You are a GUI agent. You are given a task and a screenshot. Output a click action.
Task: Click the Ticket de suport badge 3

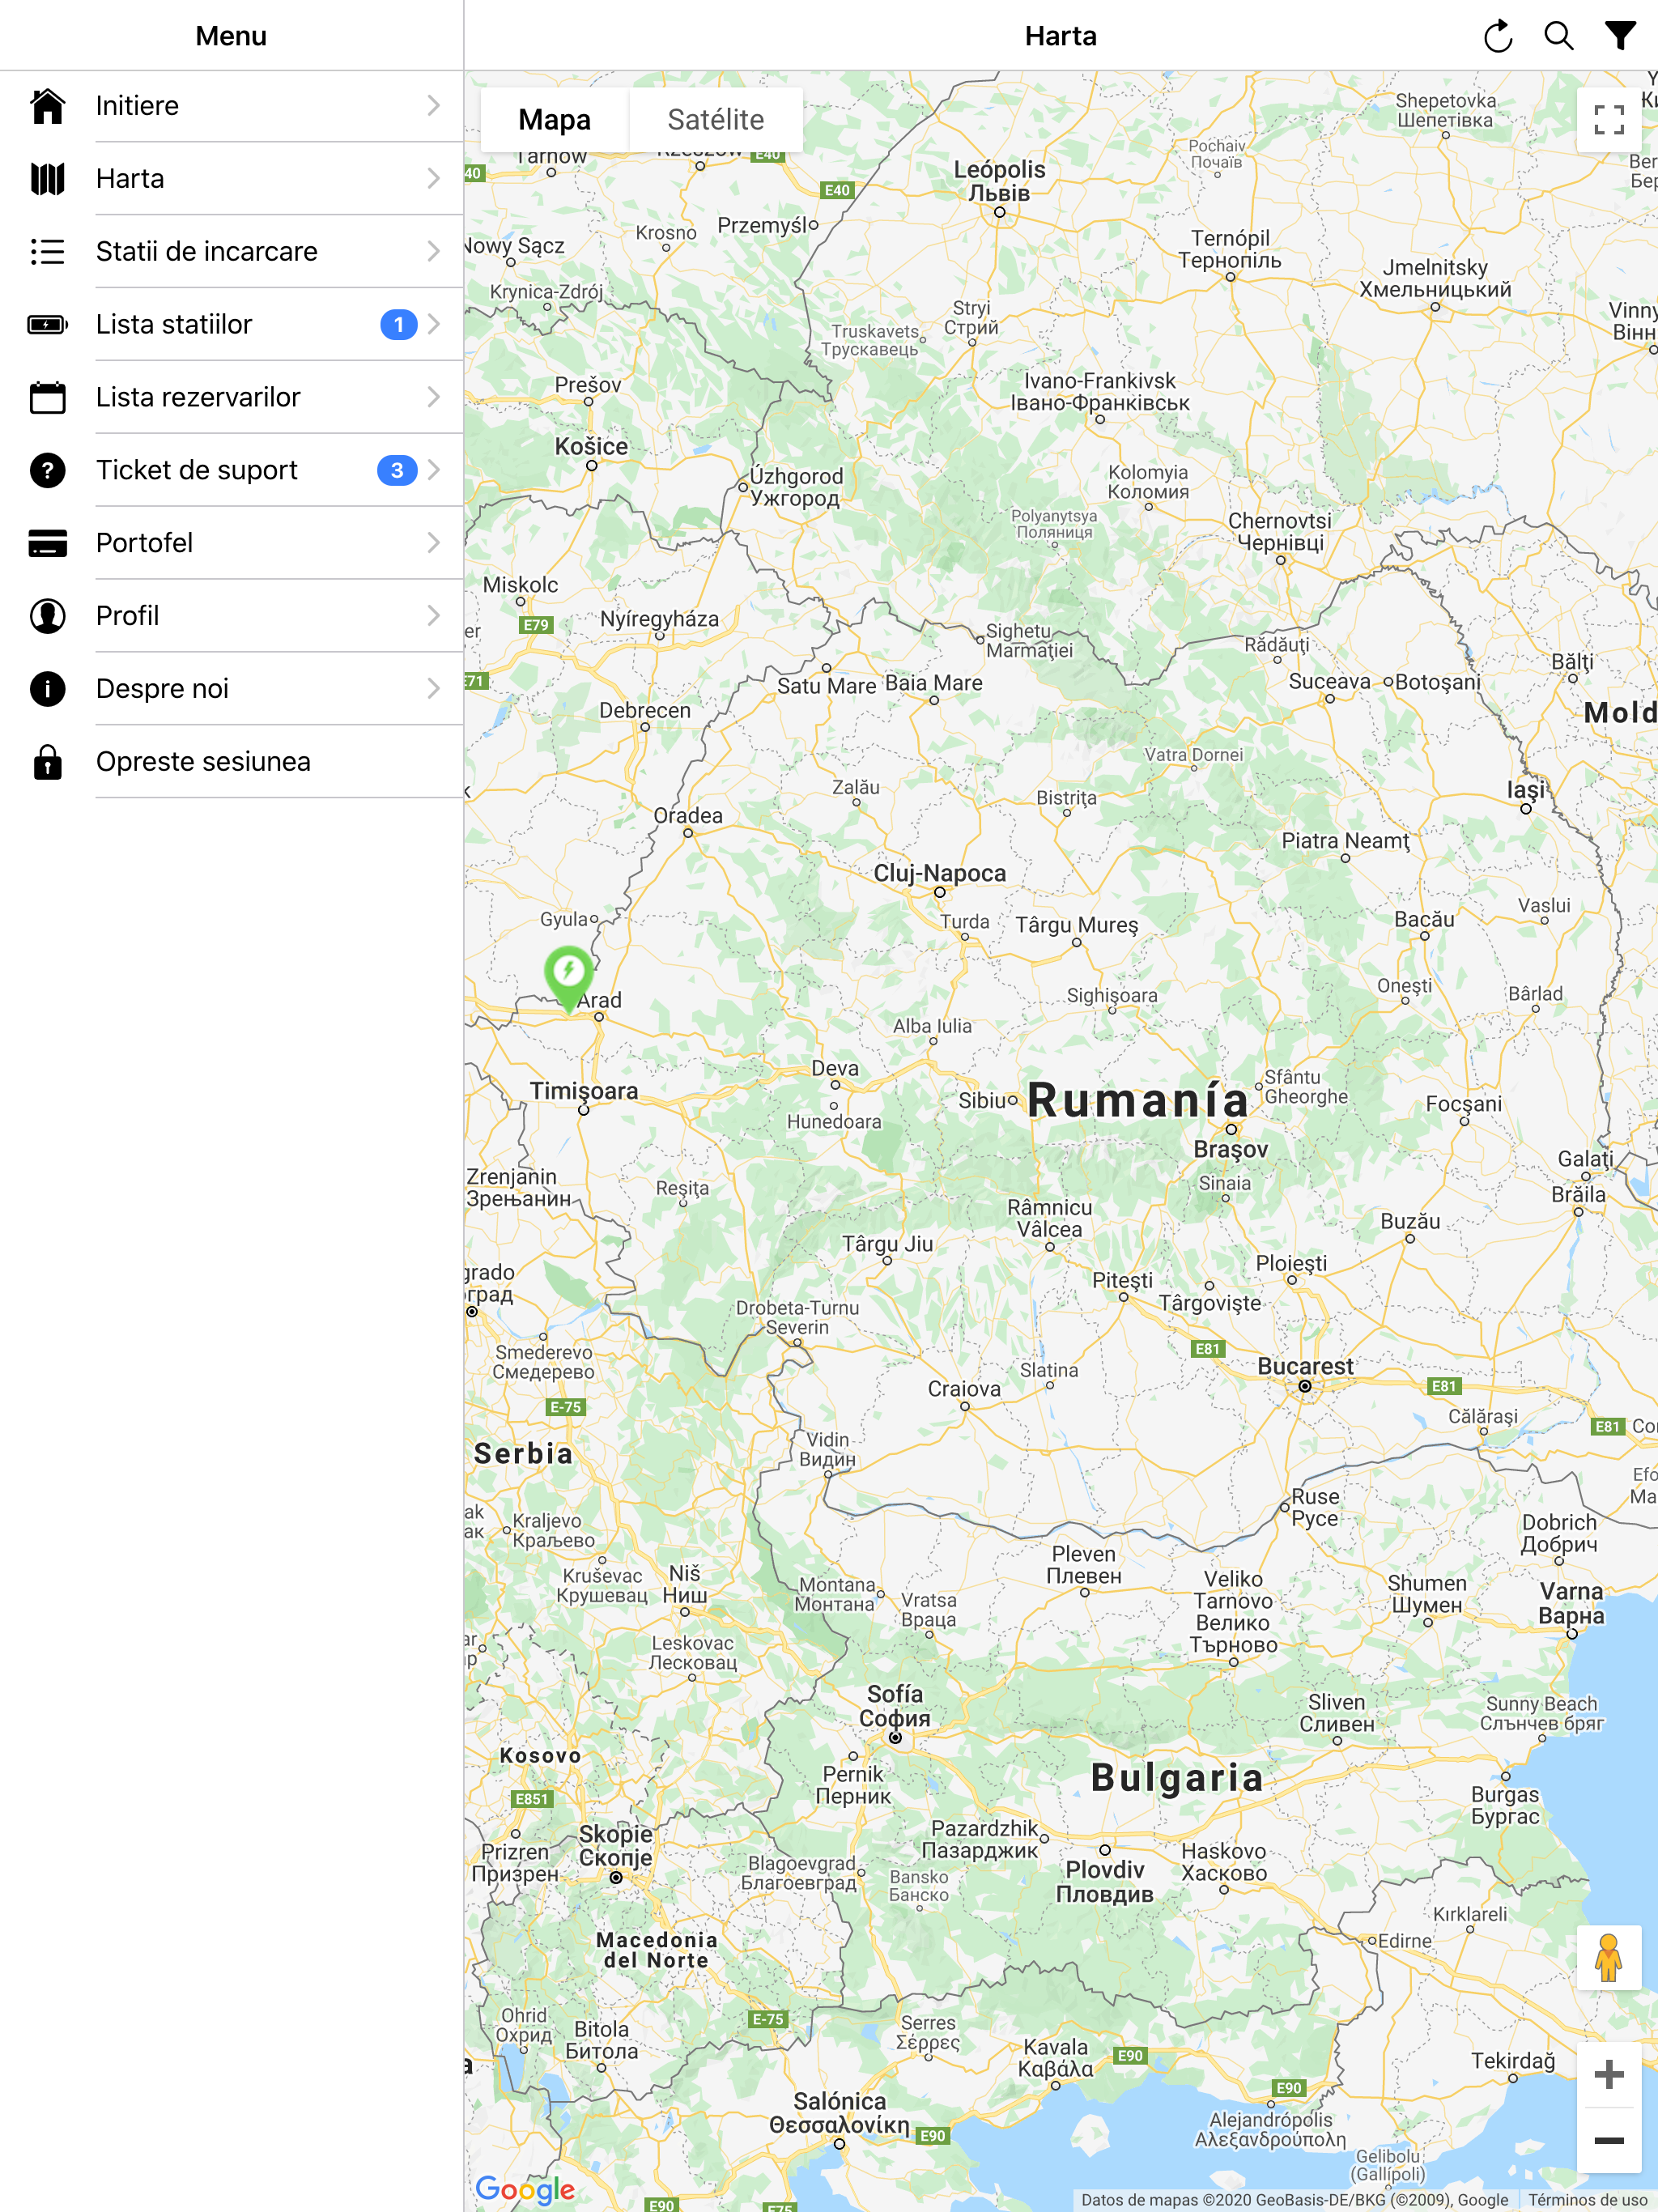[x=397, y=470]
